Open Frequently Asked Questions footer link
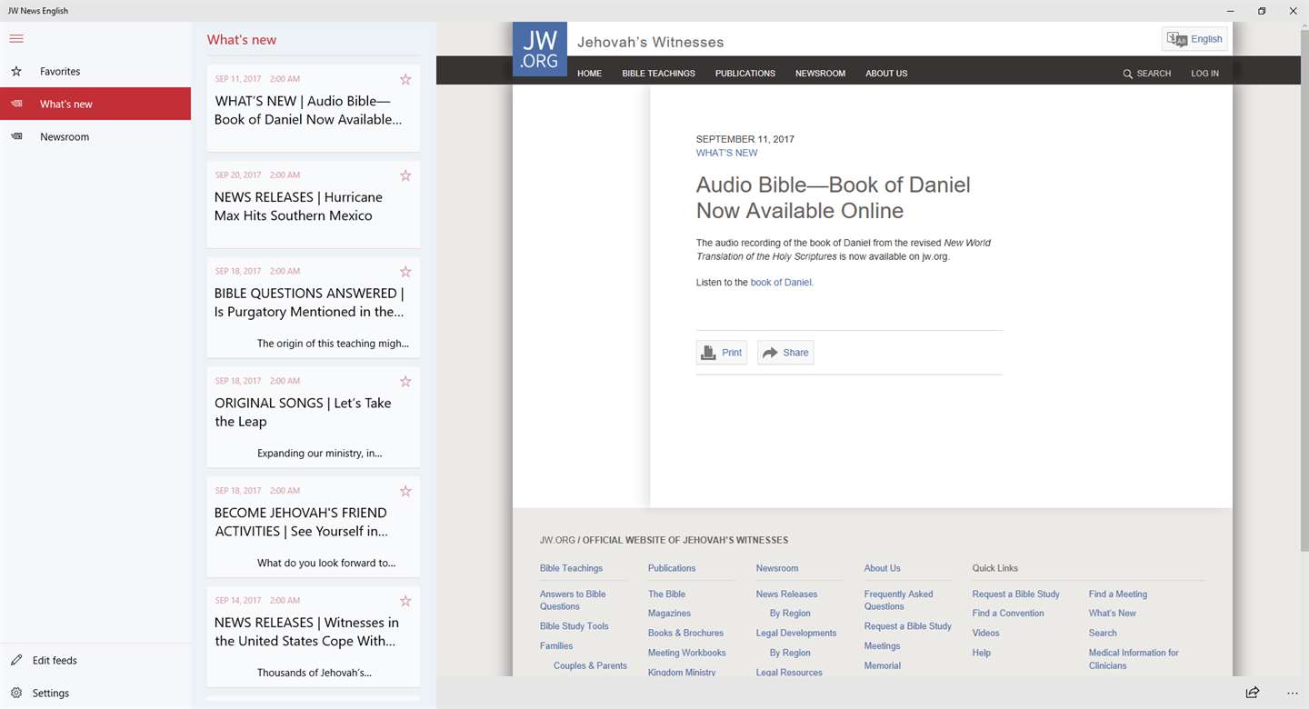The width and height of the screenshot is (1309, 709). pyautogui.click(x=898, y=600)
